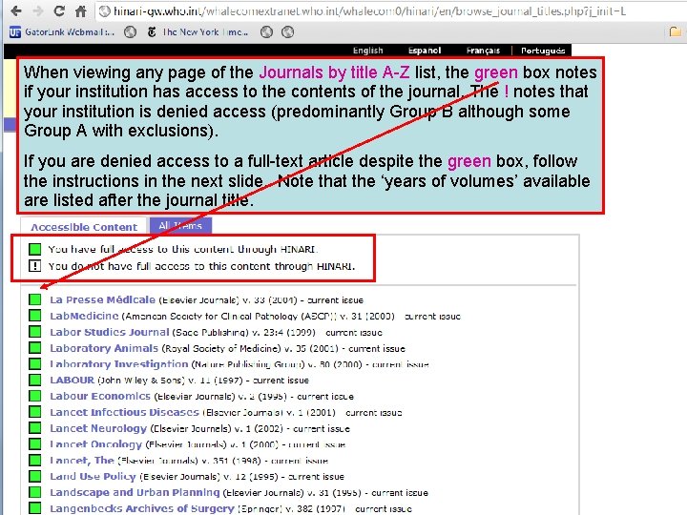687x515 pixels.
Task: Click green access box beside Labor Studies Journal
Action: 34,332
